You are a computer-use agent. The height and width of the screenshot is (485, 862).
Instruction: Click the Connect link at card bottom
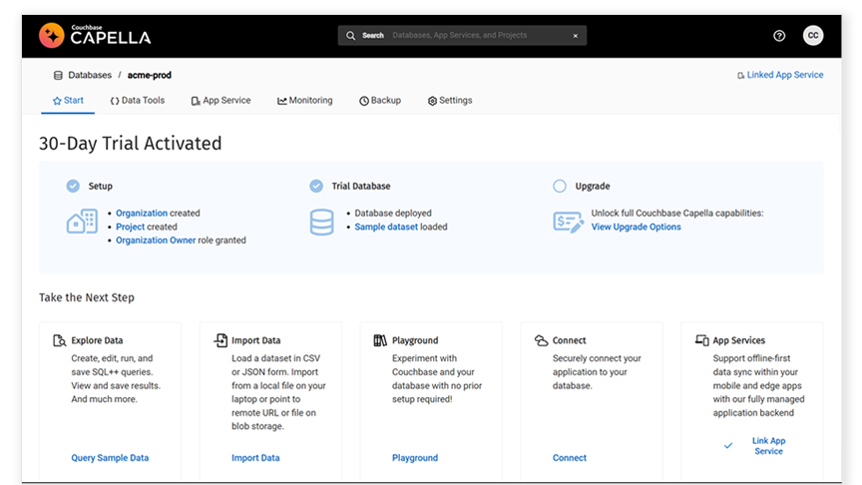570,457
